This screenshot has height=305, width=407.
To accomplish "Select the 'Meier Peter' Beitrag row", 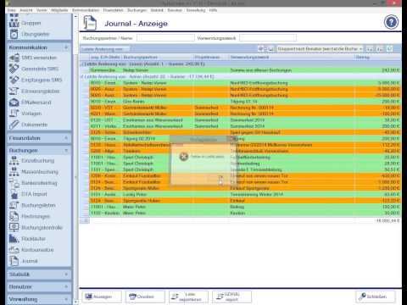I will pyautogui.click(x=245, y=207).
